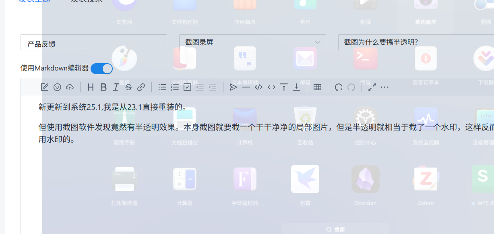Insert line after with down-arrow icon
Image resolution: width=494 pixels, height=234 pixels.
(x=296, y=87)
